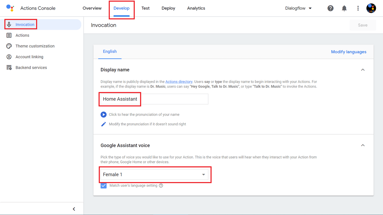Click Invocation in the sidebar

[x=41, y=24]
